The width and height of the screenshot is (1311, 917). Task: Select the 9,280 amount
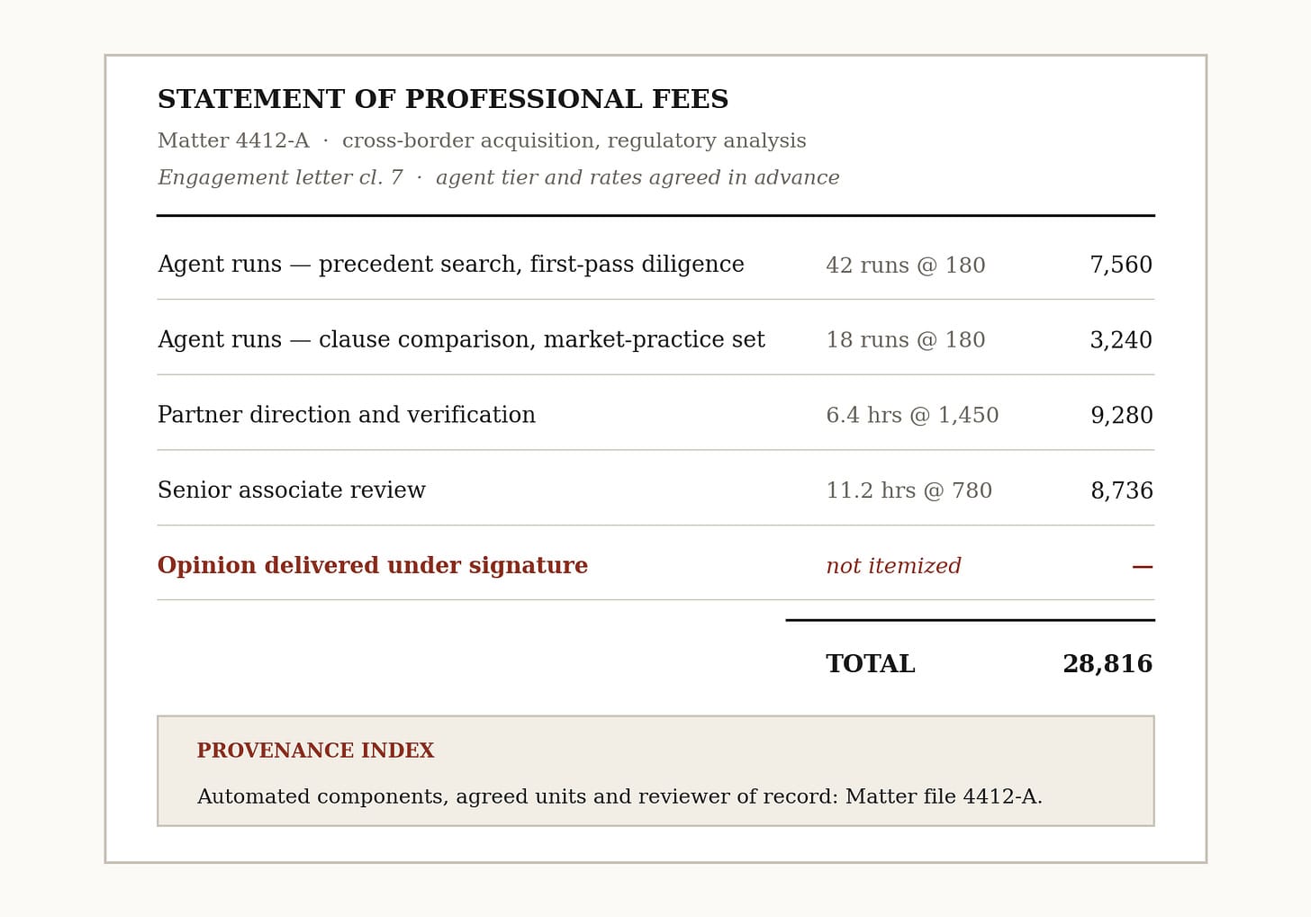coord(1122,416)
